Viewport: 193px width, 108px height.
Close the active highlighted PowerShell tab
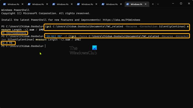coord(146,4)
